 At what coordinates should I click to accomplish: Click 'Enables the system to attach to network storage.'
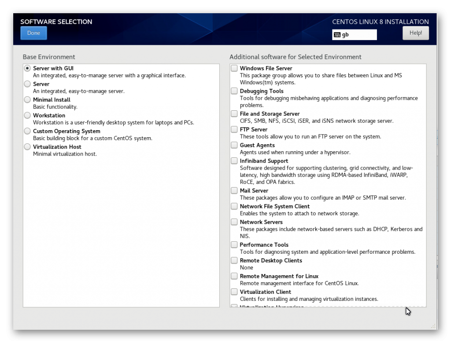coord(299,214)
